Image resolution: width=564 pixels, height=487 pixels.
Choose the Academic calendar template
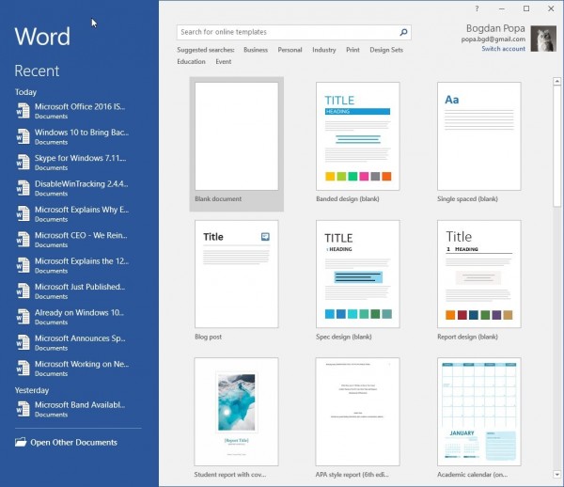pyautogui.click(x=479, y=418)
